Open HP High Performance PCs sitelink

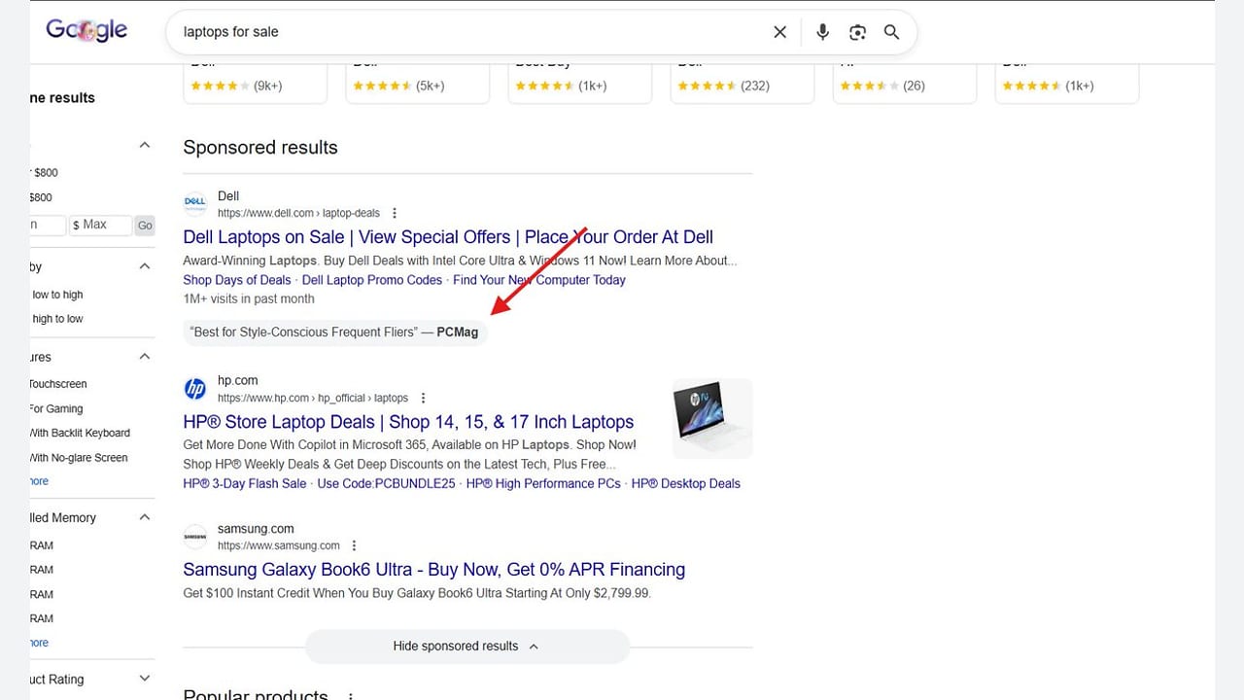pyautogui.click(x=543, y=483)
